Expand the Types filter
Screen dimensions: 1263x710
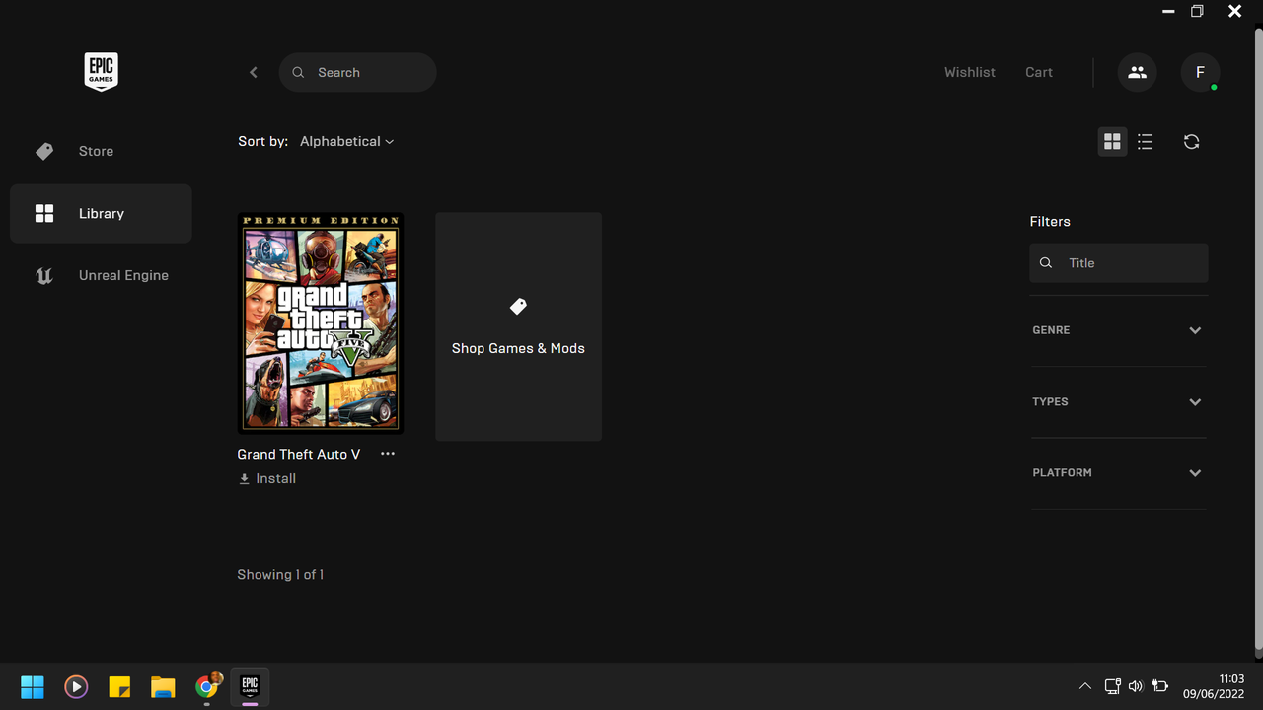1119,402
